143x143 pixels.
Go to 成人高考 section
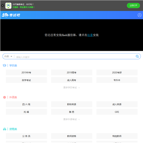click(71, 80)
